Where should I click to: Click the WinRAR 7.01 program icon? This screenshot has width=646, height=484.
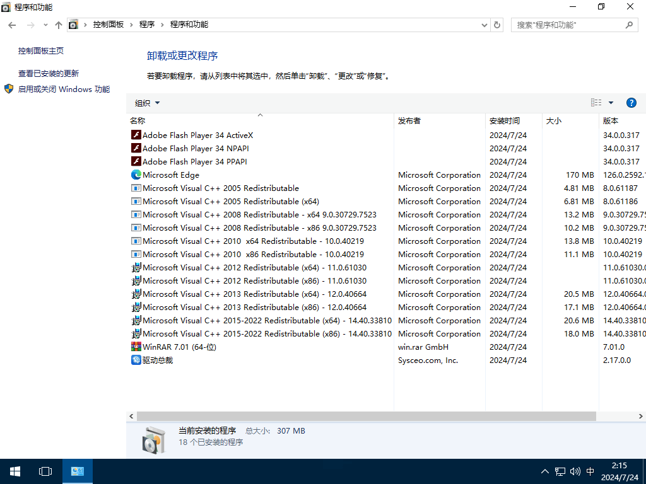(136, 347)
